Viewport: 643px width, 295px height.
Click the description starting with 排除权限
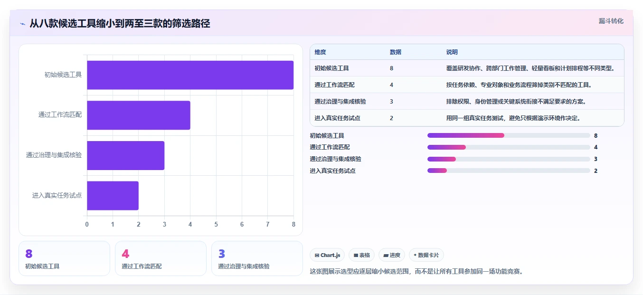pyautogui.click(x=516, y=102)
